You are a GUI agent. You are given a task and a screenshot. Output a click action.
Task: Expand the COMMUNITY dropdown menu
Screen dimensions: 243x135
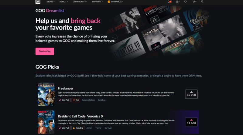point(80,2)
